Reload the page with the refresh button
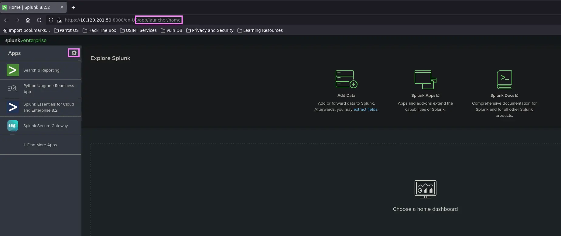 pos(39,20)
